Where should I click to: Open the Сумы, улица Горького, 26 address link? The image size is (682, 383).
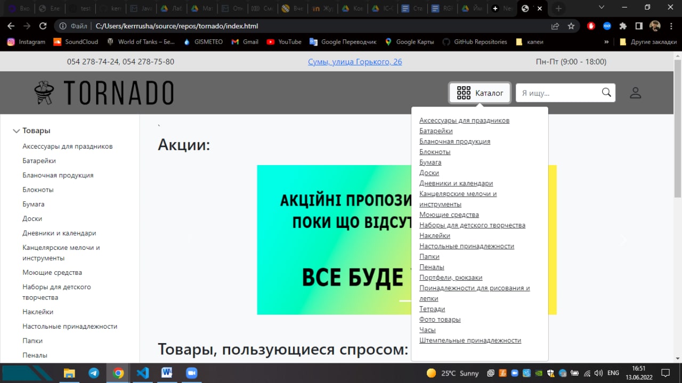tap(355, 62)
